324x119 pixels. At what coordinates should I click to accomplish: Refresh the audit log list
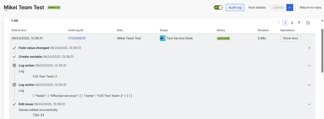tap(308, 23)
